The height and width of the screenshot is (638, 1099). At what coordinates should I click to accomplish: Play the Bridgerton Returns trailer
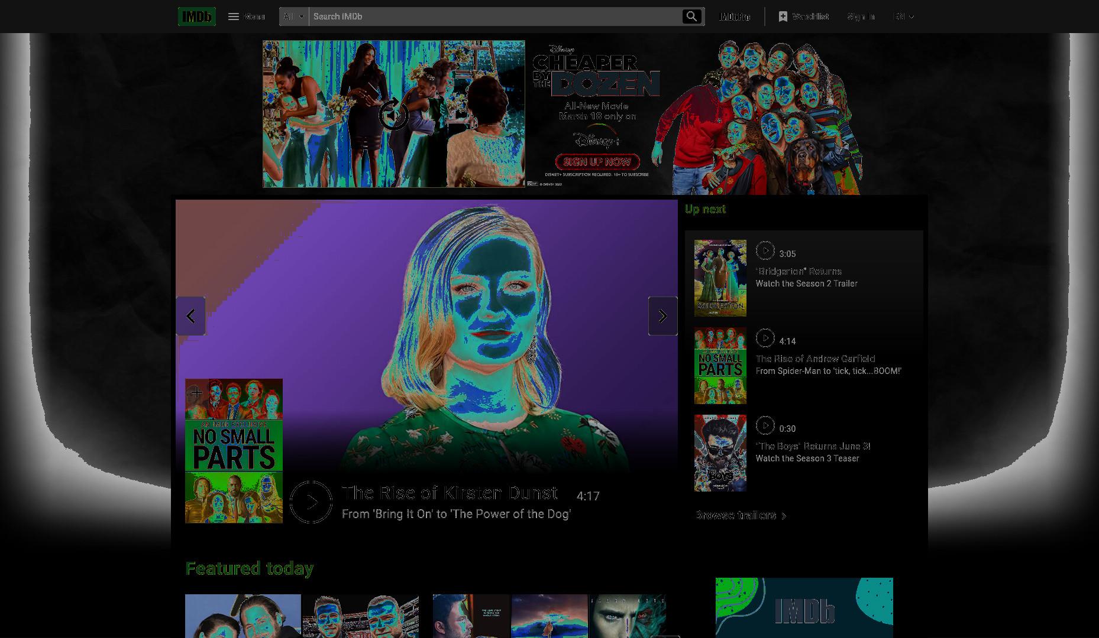765,250
